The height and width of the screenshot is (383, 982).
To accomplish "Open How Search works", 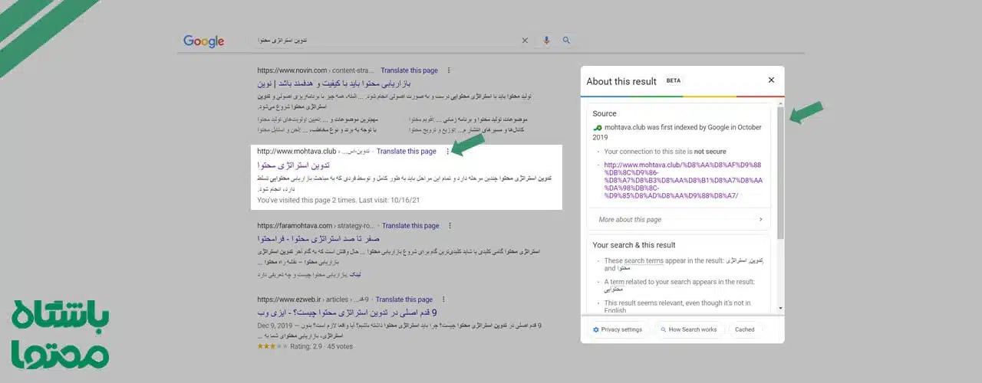I will [x=688, y=330].
